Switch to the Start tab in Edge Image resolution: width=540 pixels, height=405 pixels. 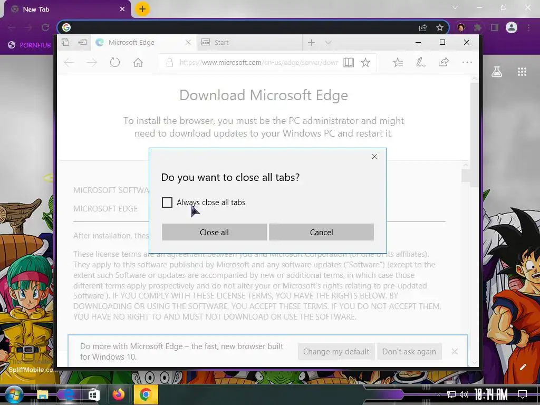pyautogui.click(x=249, y=42)
